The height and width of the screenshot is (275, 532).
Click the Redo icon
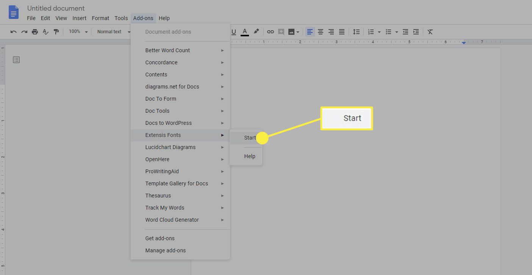24,32
